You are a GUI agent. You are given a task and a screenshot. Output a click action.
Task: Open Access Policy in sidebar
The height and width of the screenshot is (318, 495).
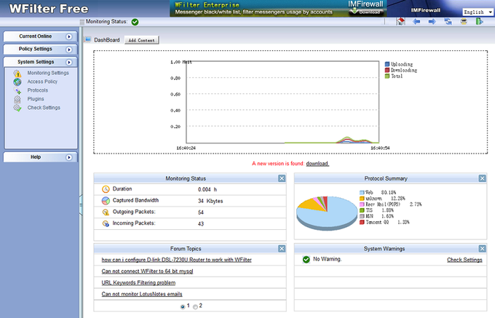(42, 82)
